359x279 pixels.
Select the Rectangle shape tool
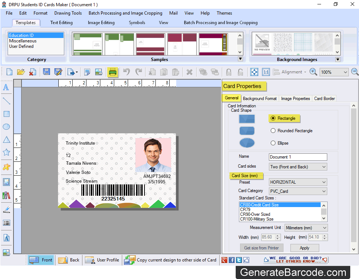point(7,114)
